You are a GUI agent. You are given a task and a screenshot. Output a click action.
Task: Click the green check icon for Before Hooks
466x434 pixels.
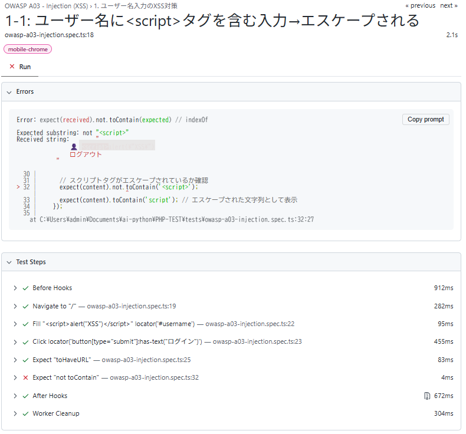[25, 288]
